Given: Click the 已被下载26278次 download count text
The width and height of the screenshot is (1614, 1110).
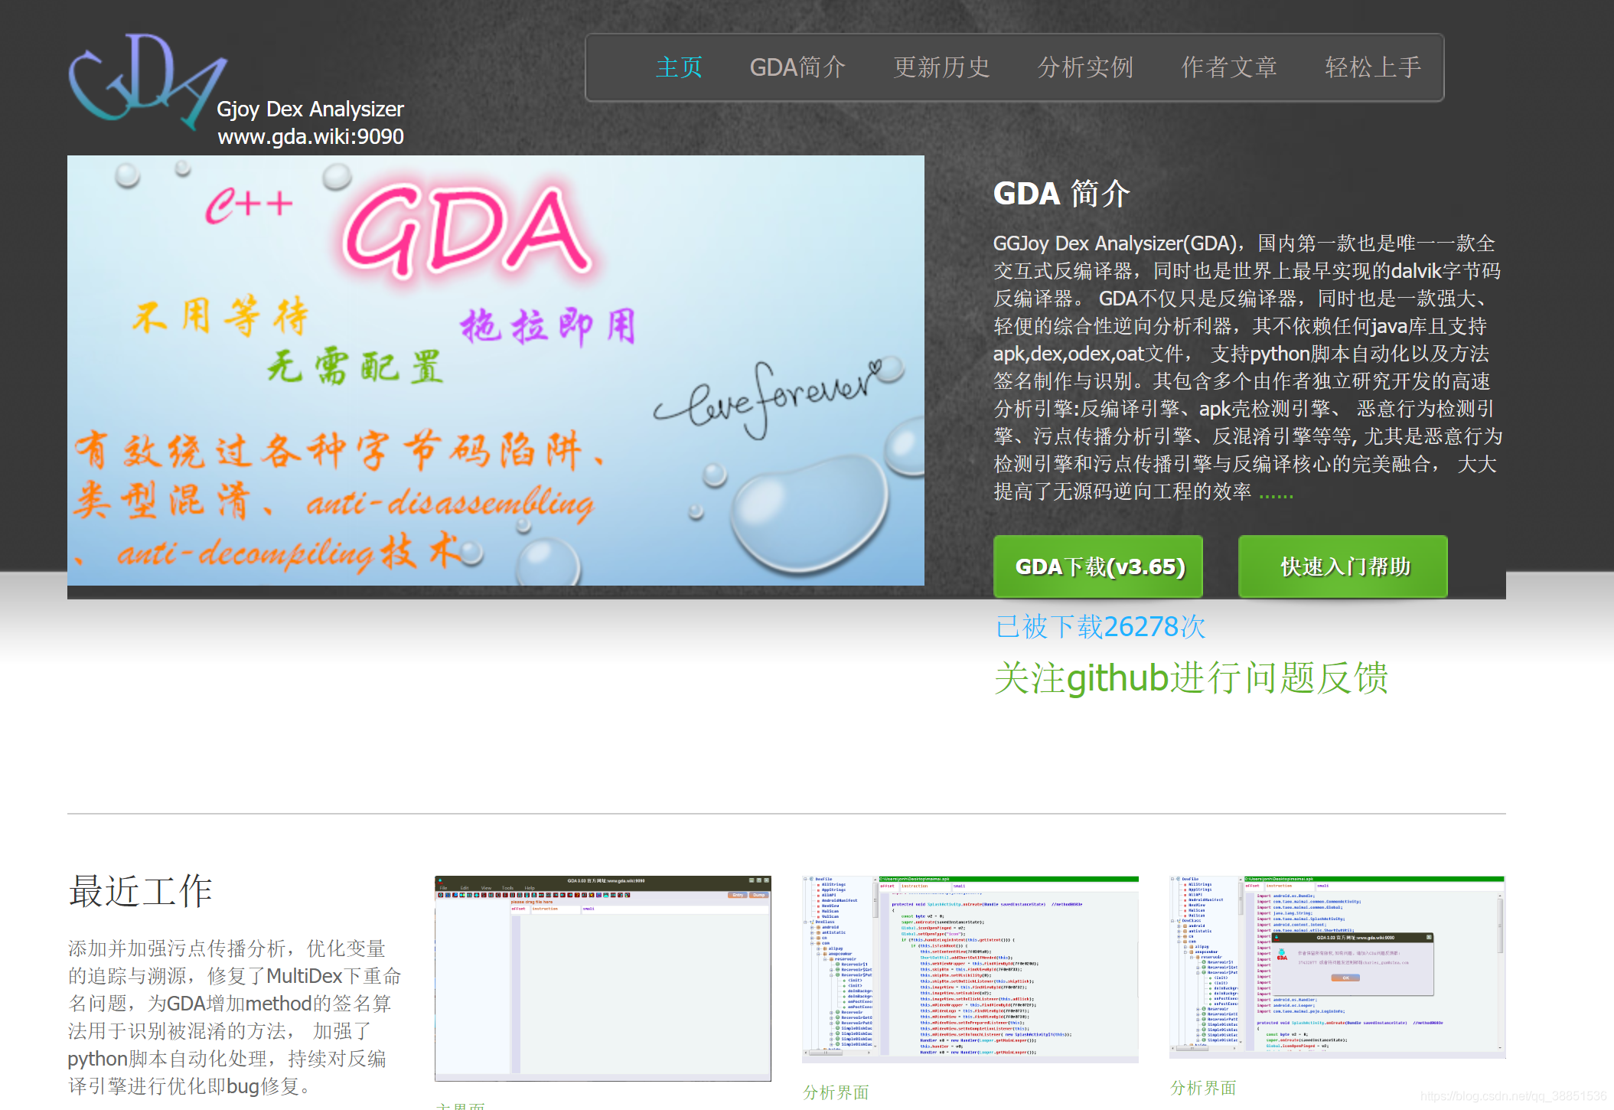Looking at the screenshot, I should pyautogui.click(x=1100, y=627).
